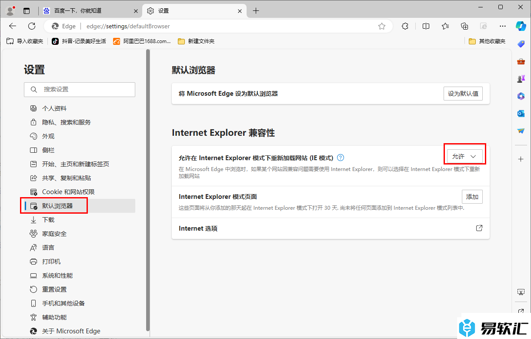Close the 设置 tab
Screen dimensions: 531x339
click(x=240, y=11)
